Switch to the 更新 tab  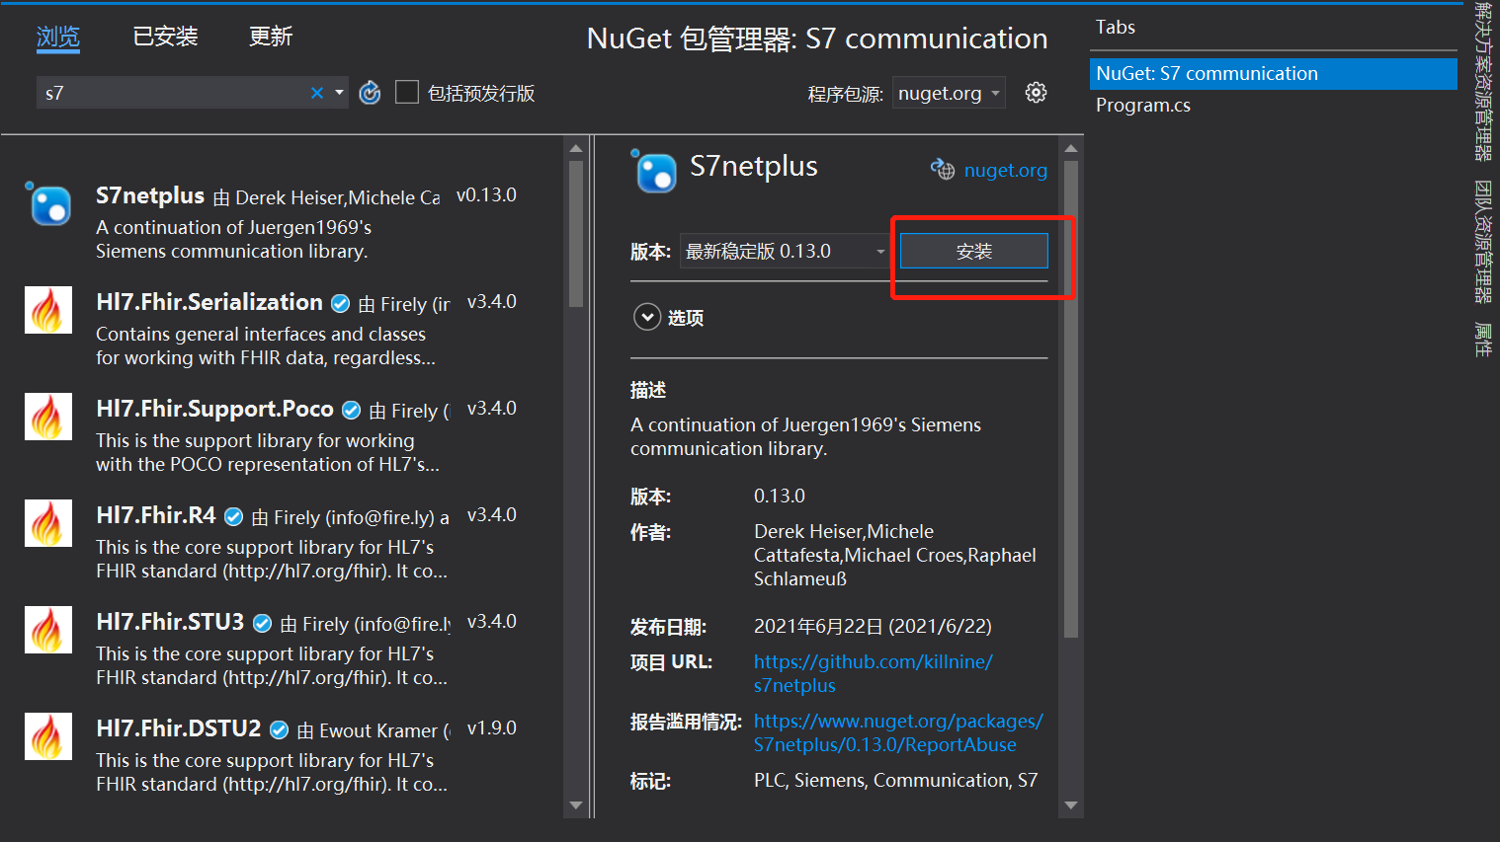coord(271,37)
